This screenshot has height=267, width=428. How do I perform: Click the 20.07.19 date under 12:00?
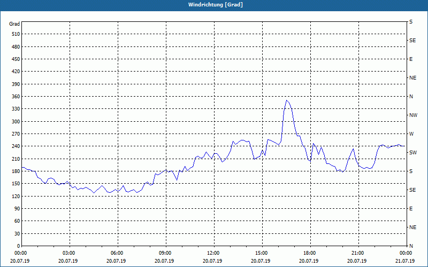click(x=212, y=261)
